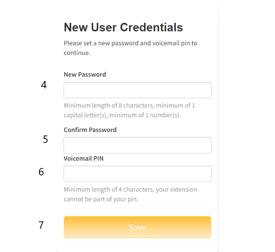Click the number 5 annotation marker

(45, 139)
